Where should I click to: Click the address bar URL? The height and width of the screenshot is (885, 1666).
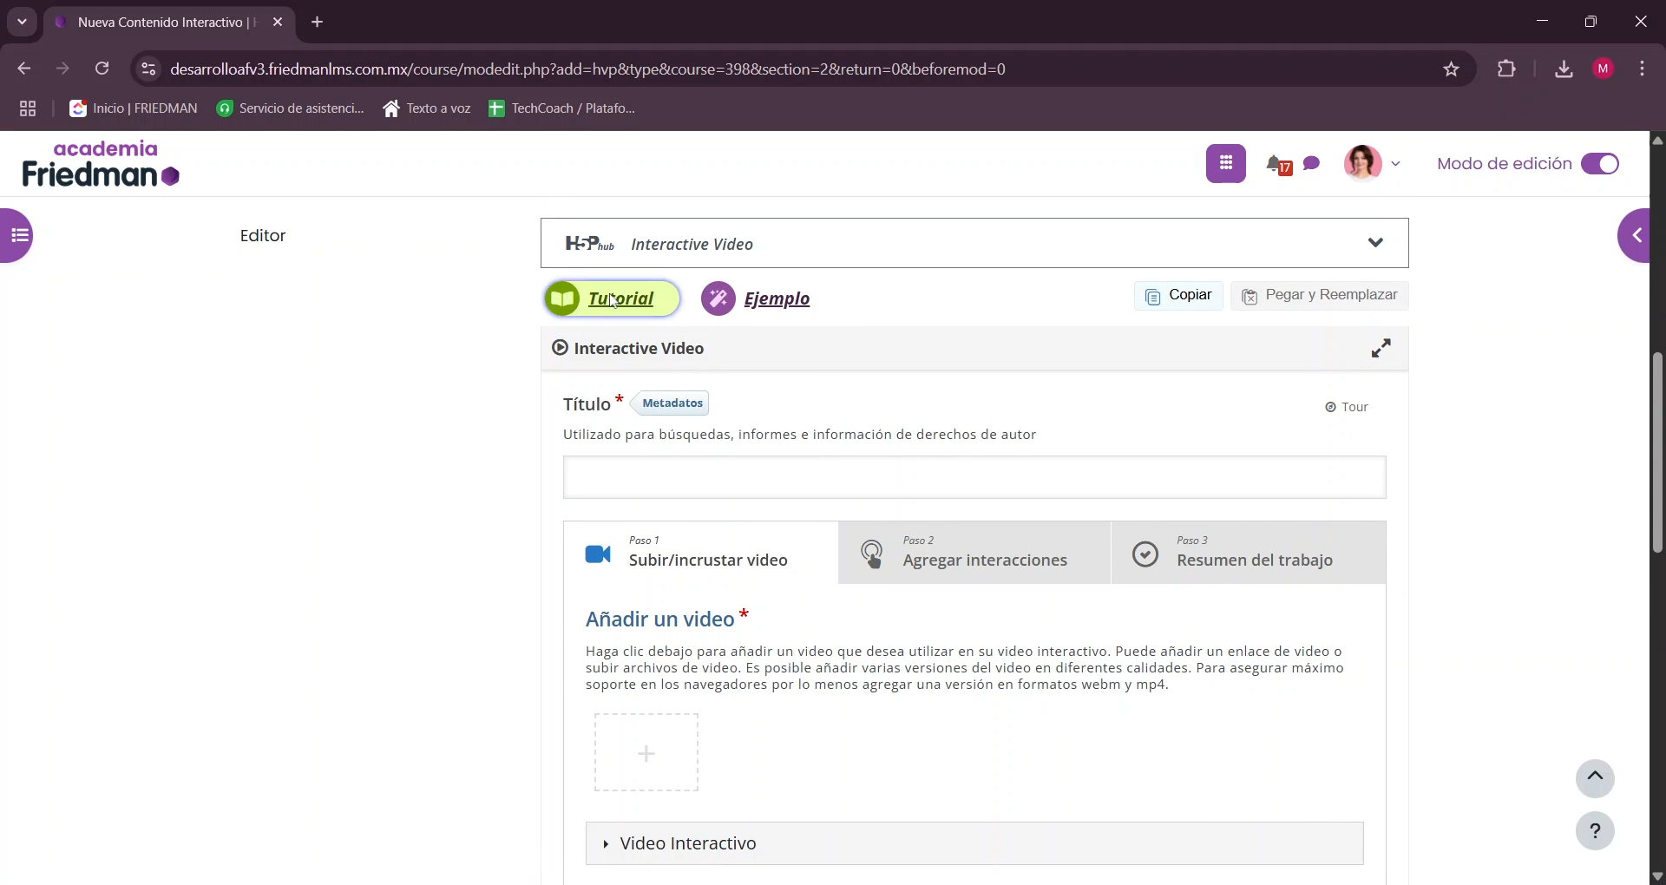tap(587, 69)
